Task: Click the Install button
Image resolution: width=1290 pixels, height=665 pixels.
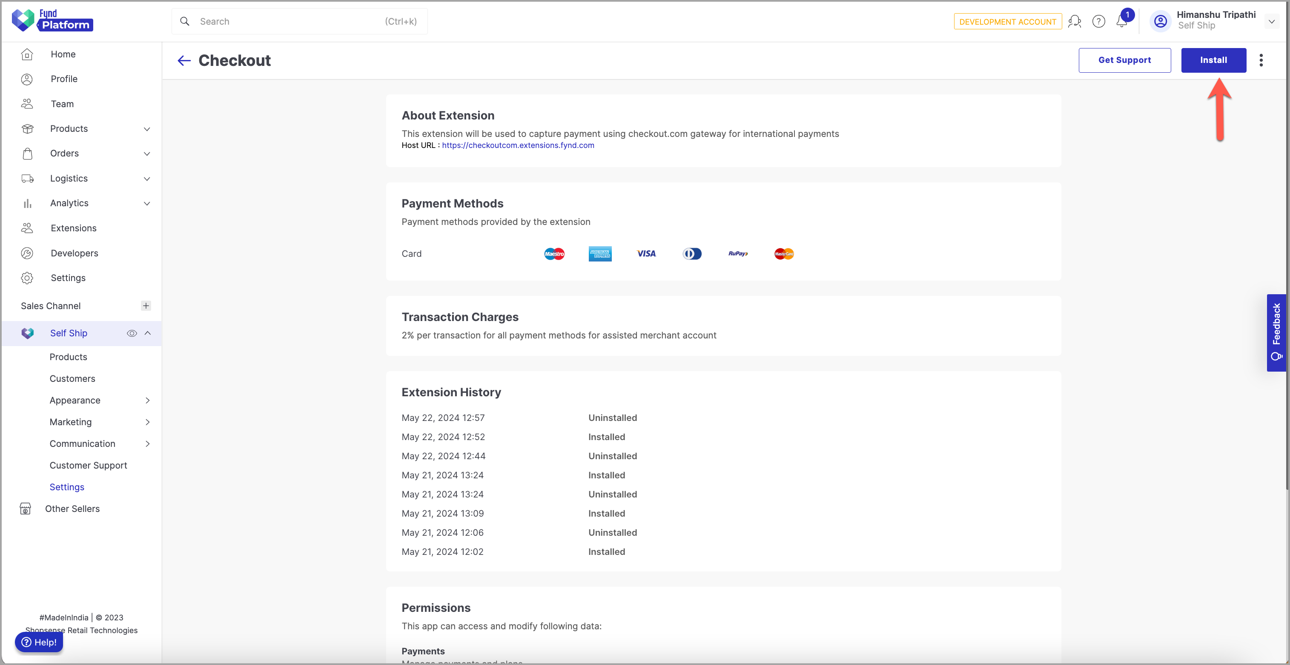Action: [1213, 60]
